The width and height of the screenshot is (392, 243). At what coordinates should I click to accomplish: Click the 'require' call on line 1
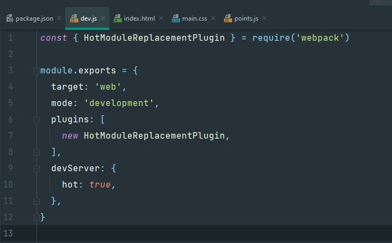point(271,38)
